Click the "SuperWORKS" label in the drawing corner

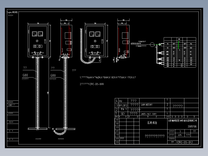(x=12, y=12)
